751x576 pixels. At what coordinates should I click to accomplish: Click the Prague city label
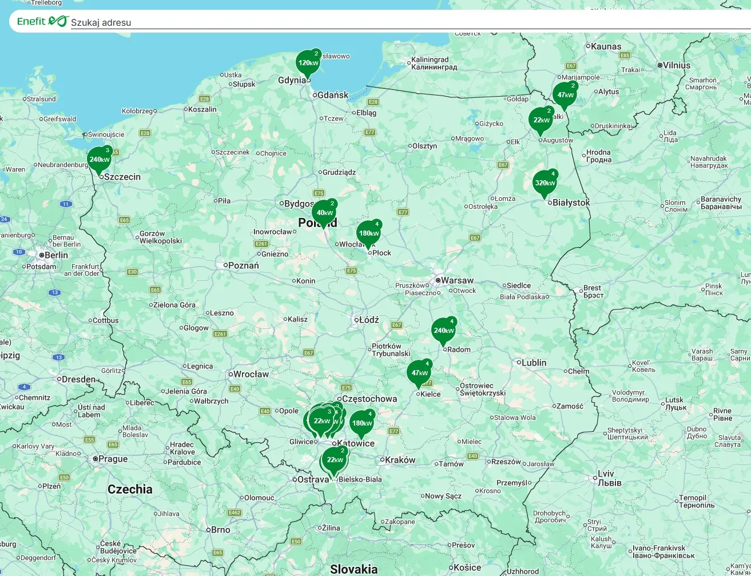click(113, 459)
